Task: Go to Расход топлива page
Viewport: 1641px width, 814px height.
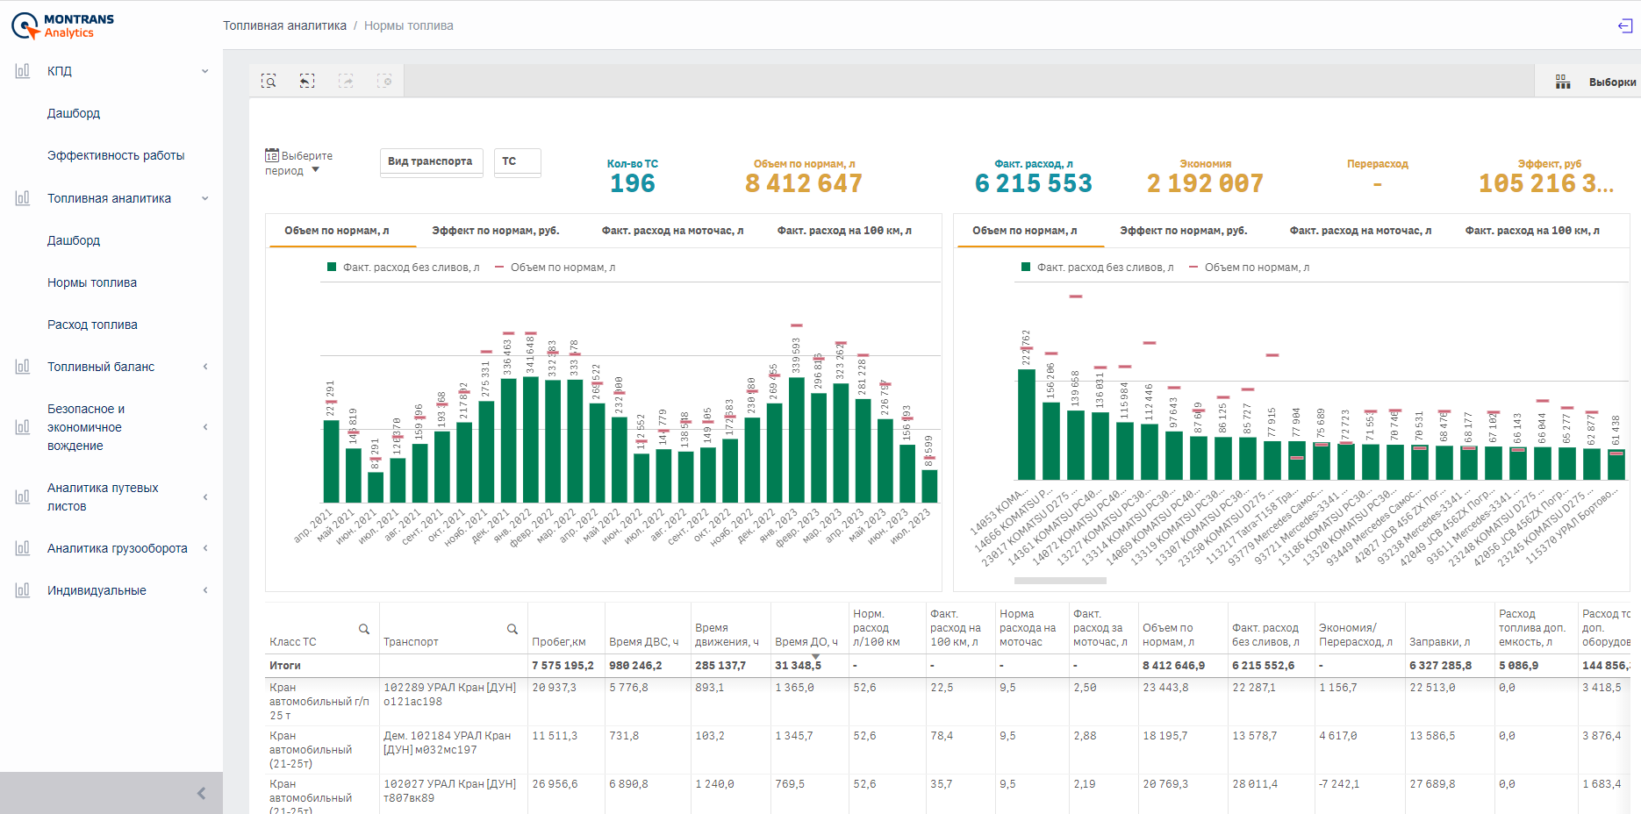Action: [92, 325]
